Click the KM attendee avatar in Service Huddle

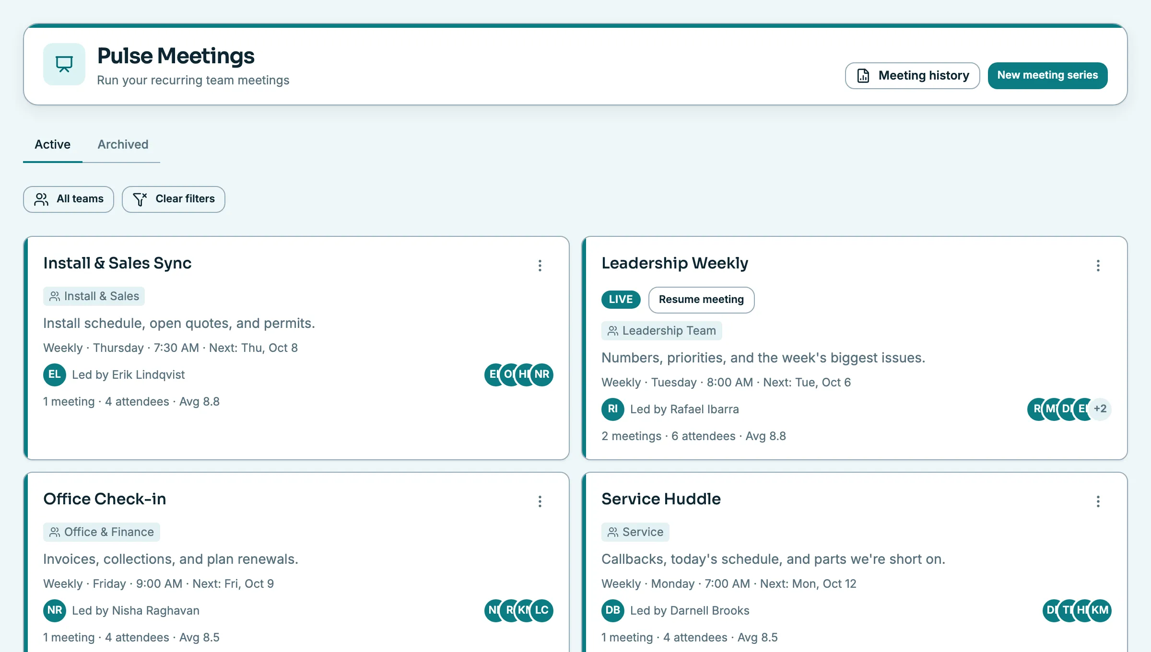coord(1101,611)
